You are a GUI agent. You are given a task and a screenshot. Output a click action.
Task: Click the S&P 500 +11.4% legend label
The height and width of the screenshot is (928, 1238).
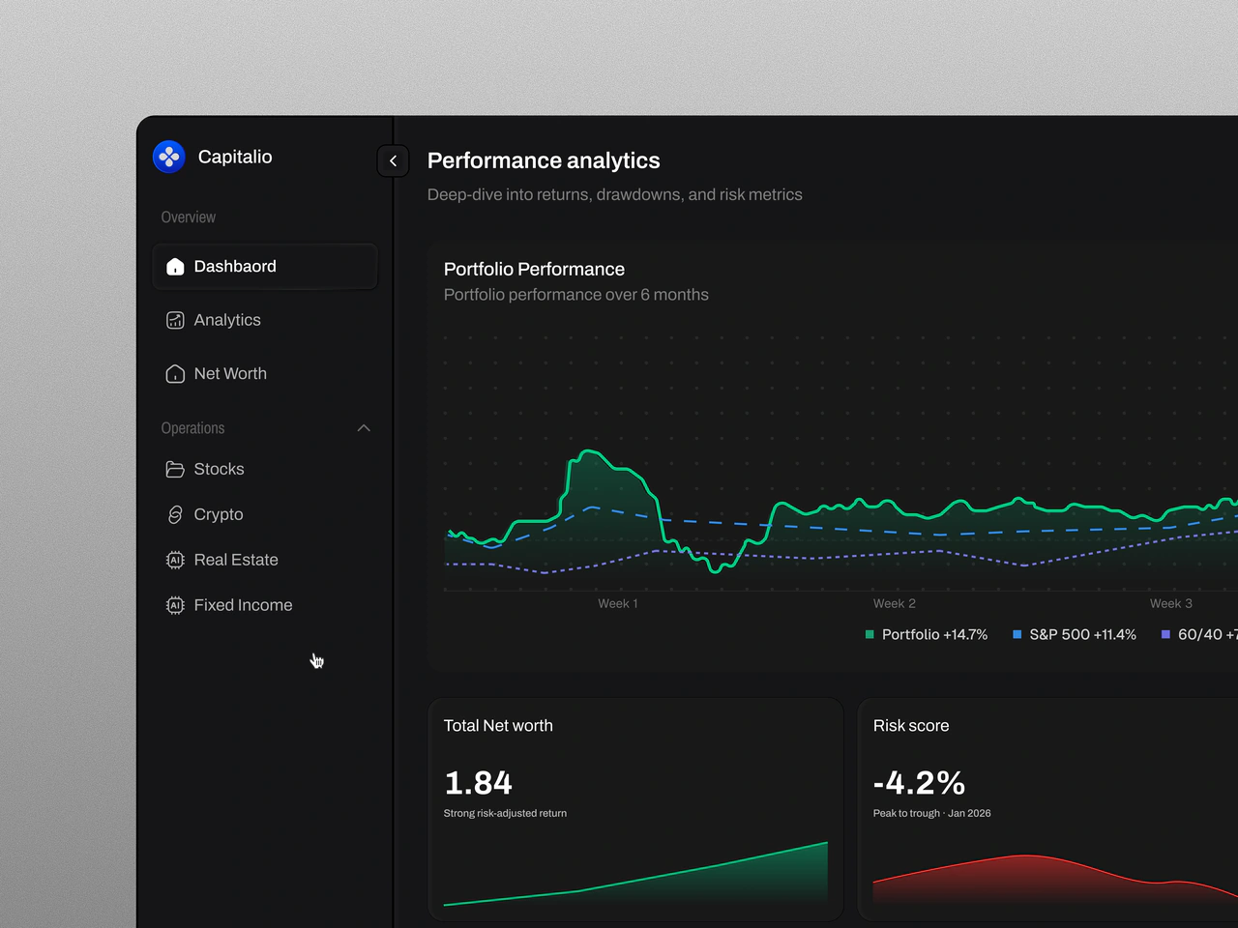pyautogui.click(x=1082, y=634)
